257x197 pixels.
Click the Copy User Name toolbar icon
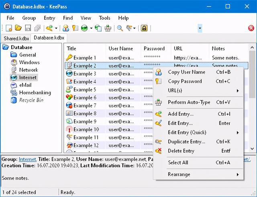tap(66, 28)
